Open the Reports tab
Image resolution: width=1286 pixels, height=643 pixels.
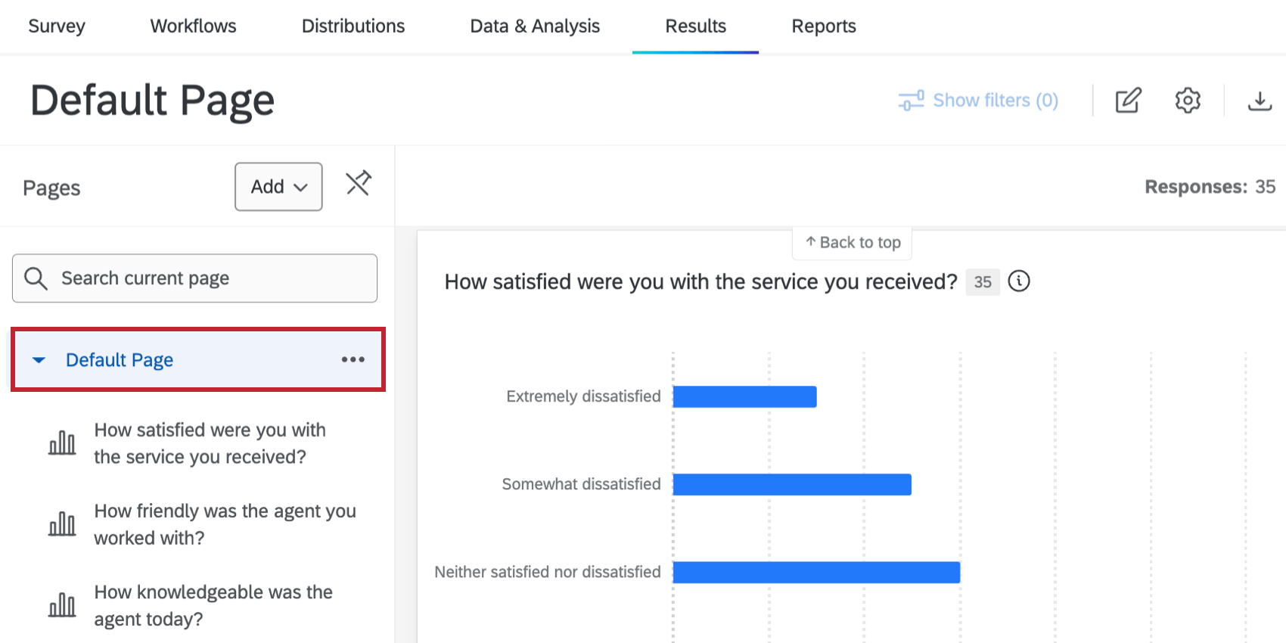[x=824, y=26]
